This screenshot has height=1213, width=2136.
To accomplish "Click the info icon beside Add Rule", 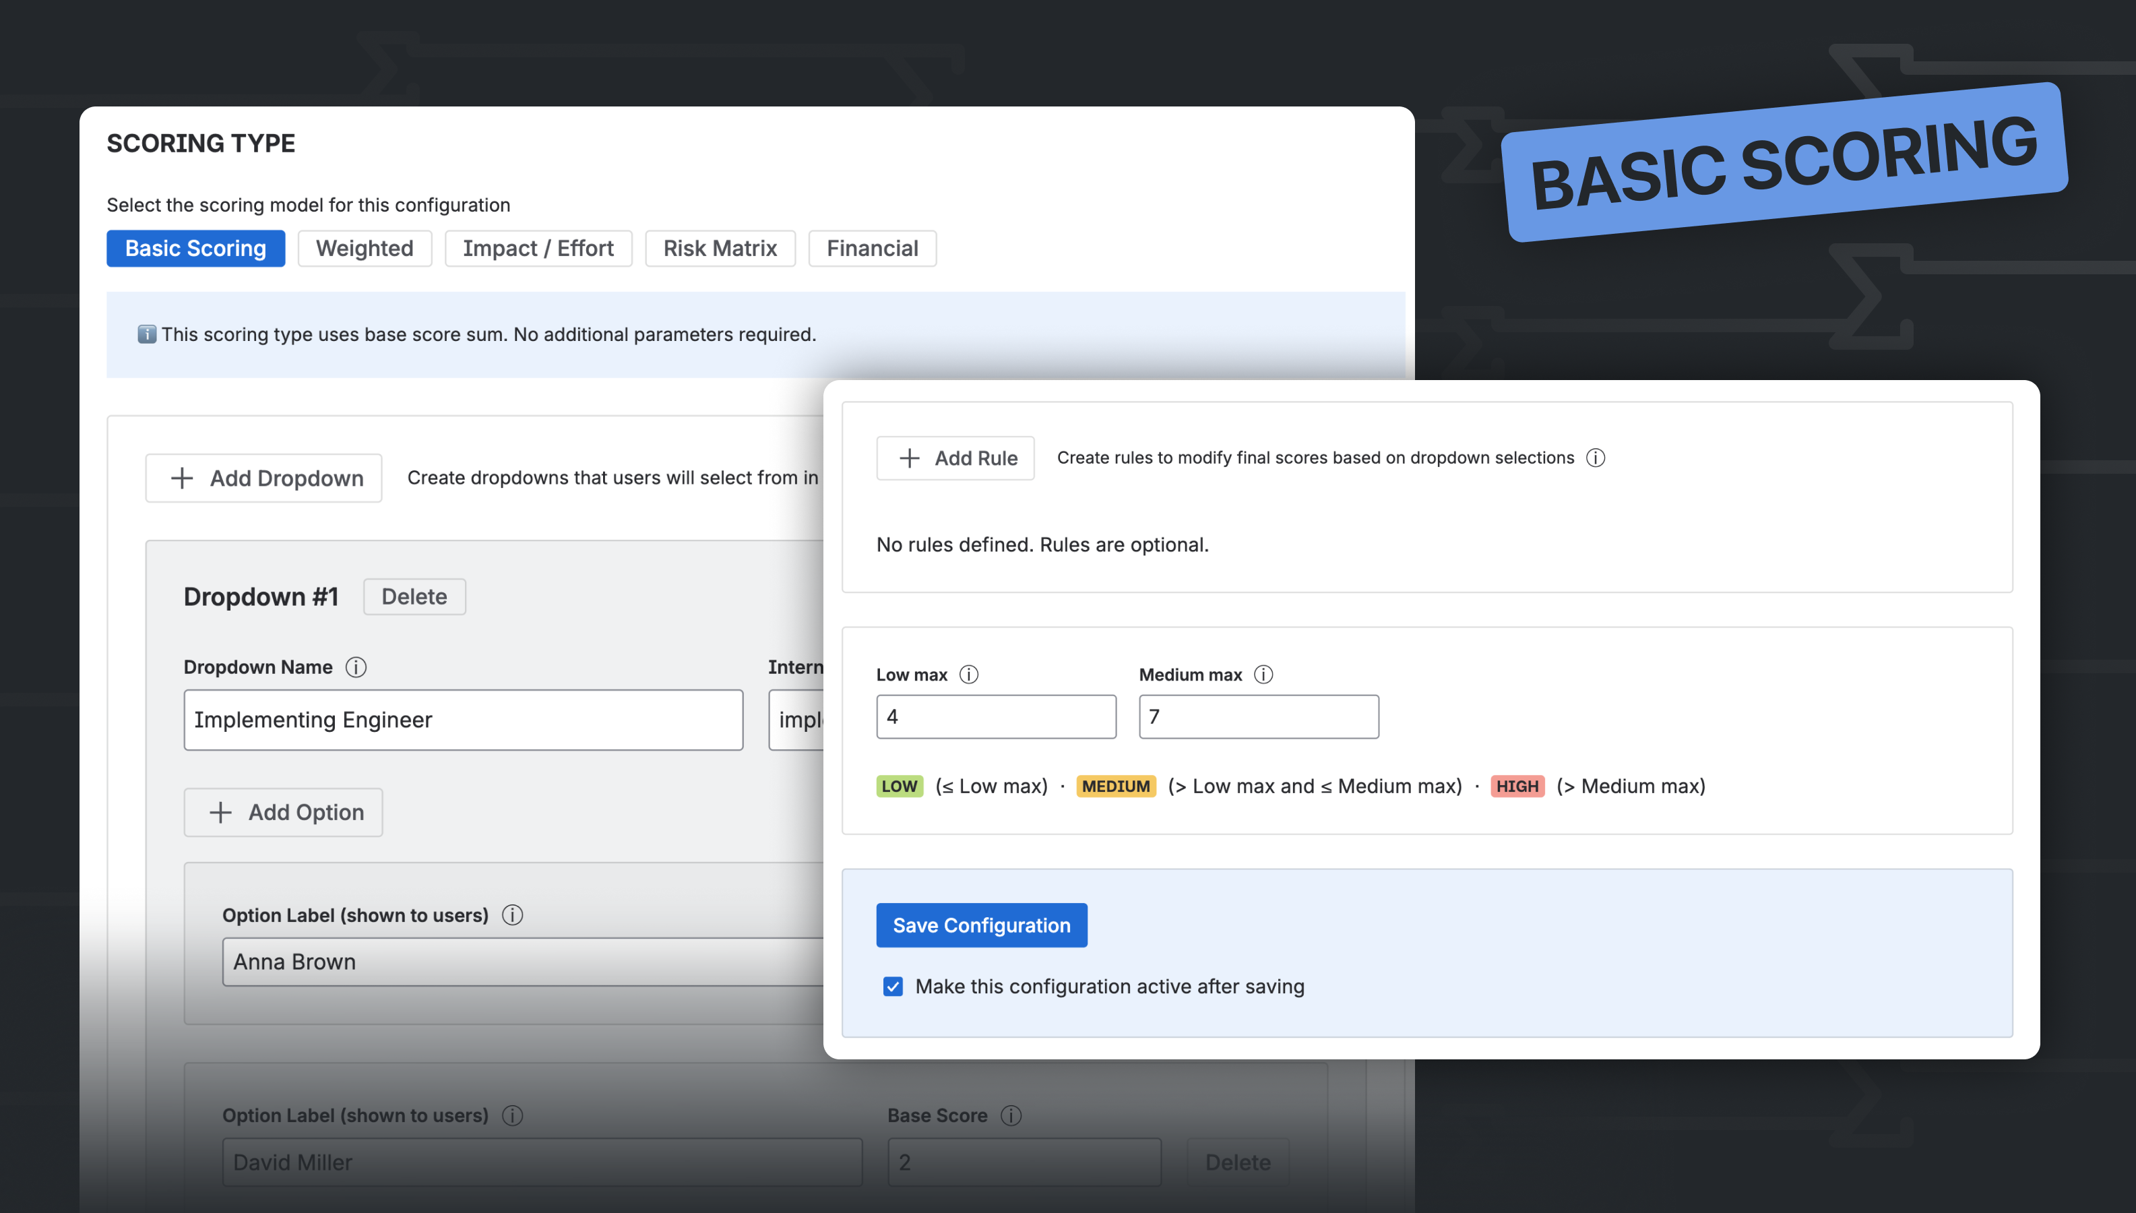I will pos(1597,458).
